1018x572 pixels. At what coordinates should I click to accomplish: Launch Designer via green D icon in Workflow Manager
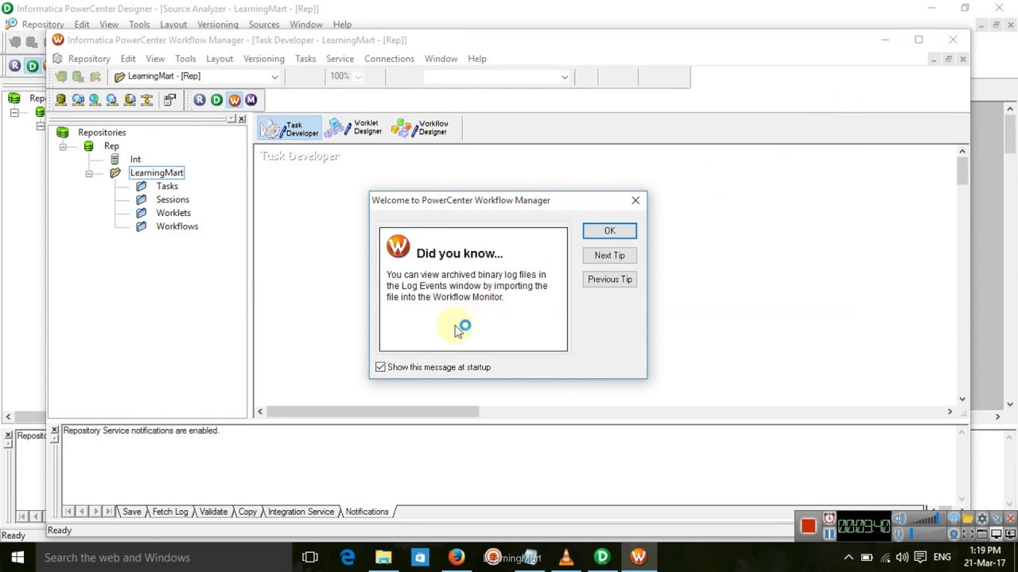pyautogui.click(x=216, y=99)
